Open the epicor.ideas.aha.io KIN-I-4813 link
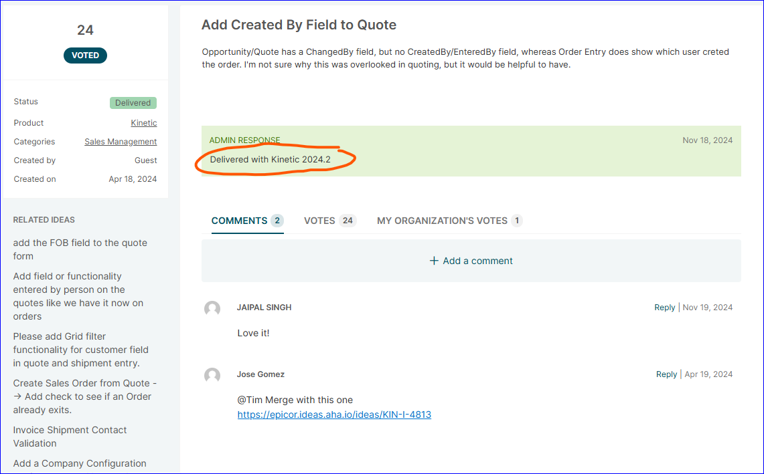Image resolution: width=764 pixels, height=474 pixels. point(334,414)
